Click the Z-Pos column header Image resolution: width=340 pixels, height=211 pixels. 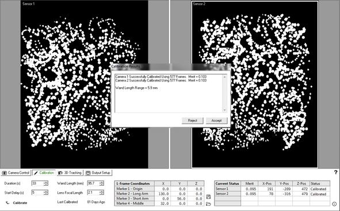point(301,183)
